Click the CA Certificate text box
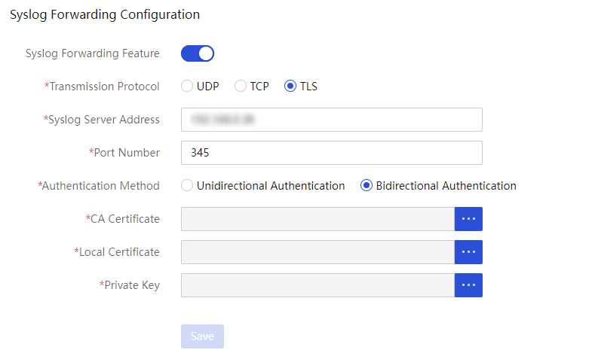 coord(317,219)
